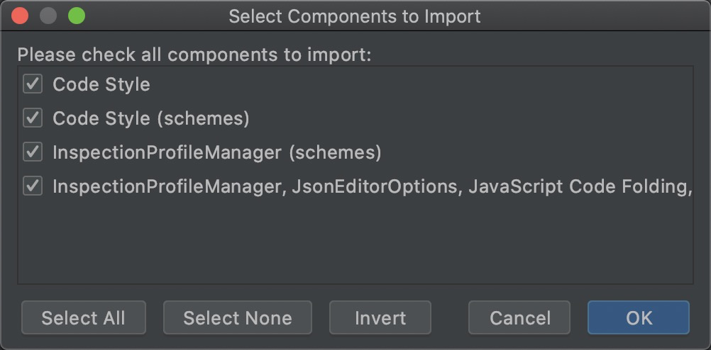The width and height of the screenshot is (711, 350).
Task: Select the Code Style list row label
Action: click(x=101, y=84)
